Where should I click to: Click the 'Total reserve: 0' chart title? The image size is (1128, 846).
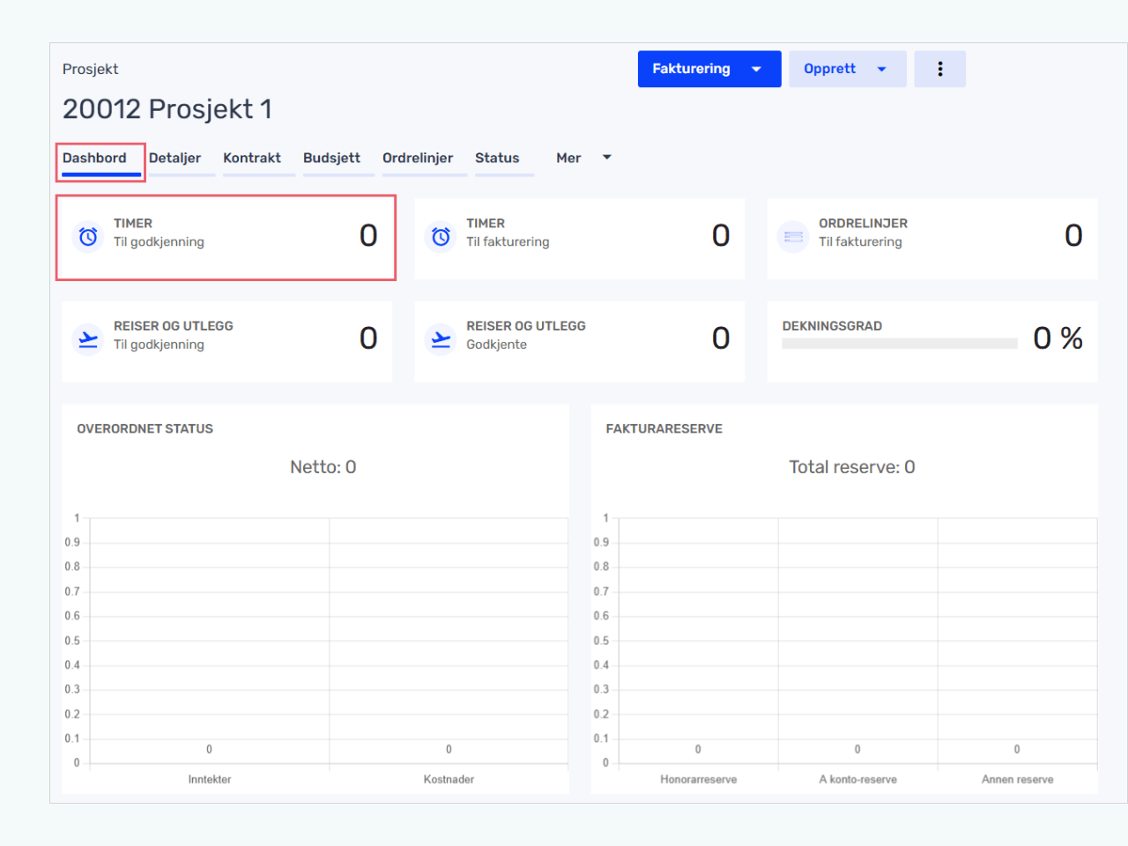pos(852,467)
